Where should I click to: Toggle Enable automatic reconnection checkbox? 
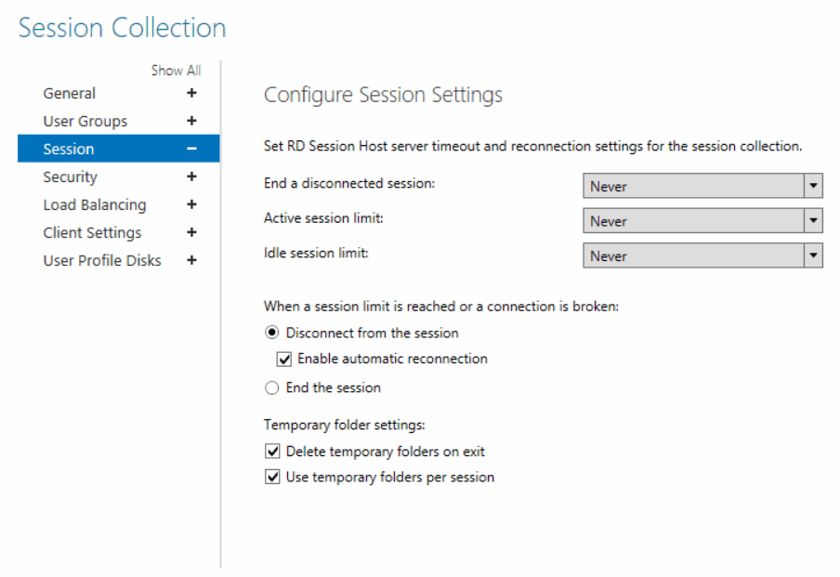[x=284, y=359]
